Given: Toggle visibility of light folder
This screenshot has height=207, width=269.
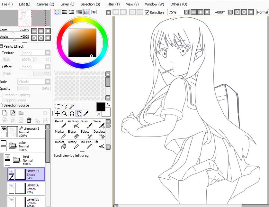Looking at the screenshot, I should (x=7, y=157).
